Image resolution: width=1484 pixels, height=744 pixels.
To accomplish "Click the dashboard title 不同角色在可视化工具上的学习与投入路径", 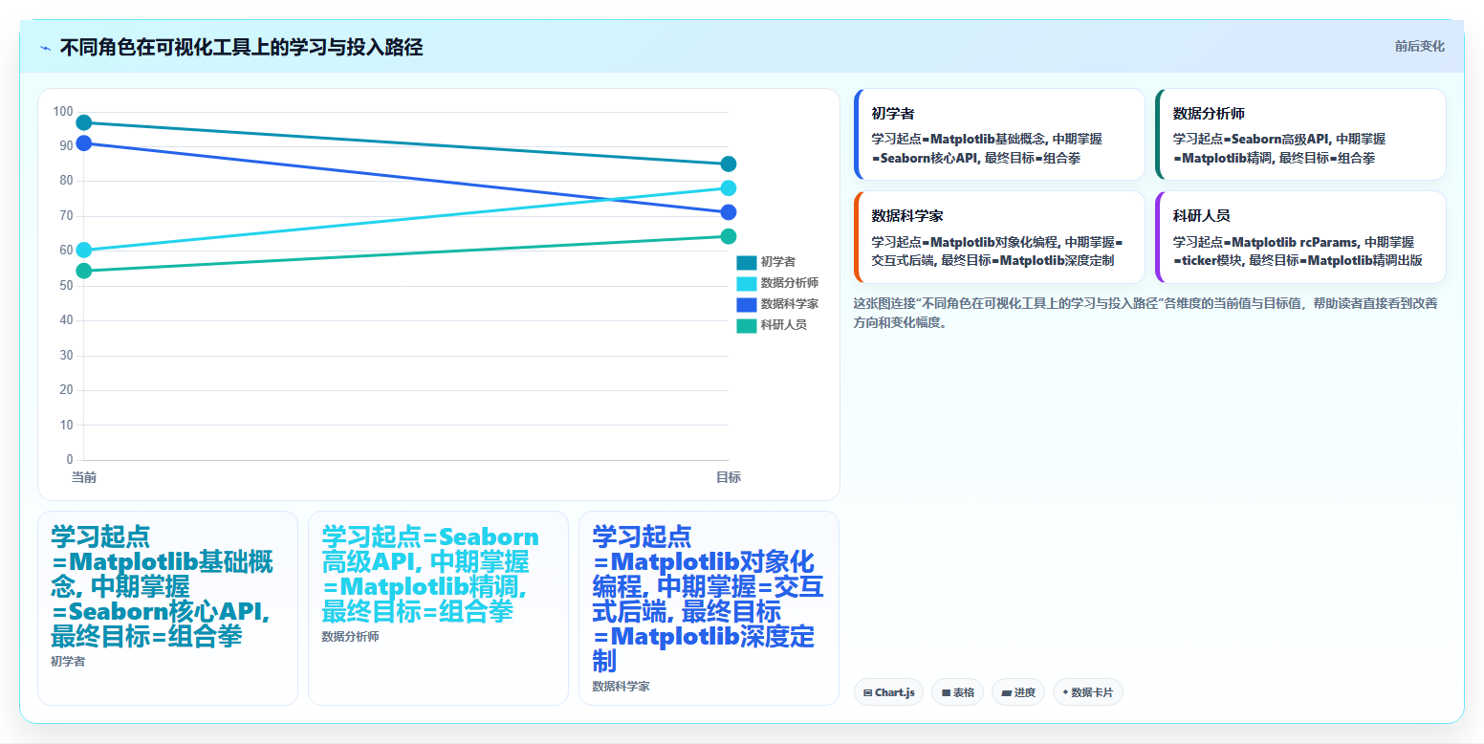I will click(242, 47).
